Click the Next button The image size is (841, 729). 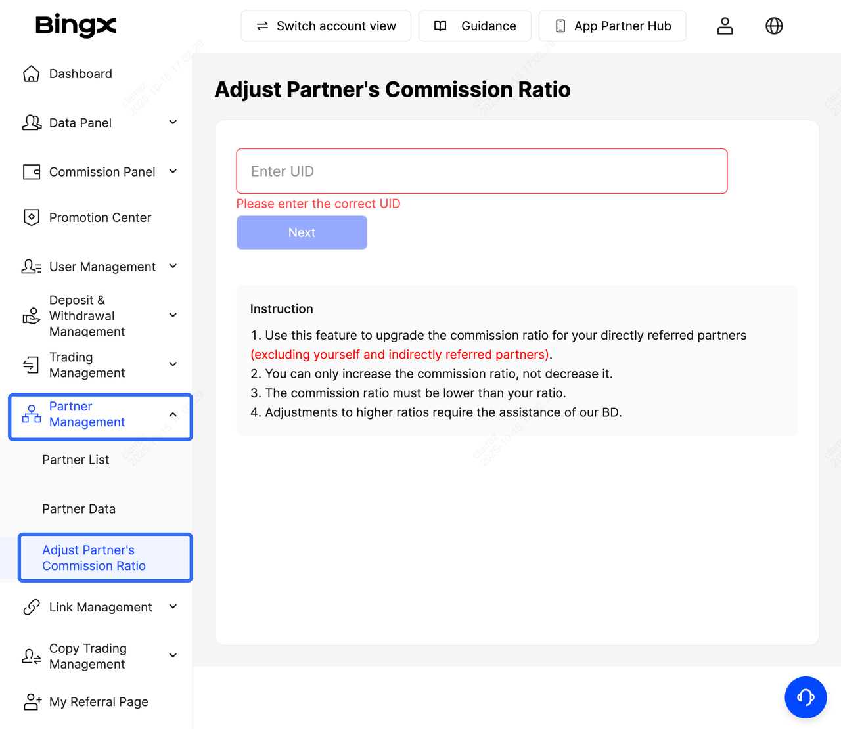pos(302,232)
